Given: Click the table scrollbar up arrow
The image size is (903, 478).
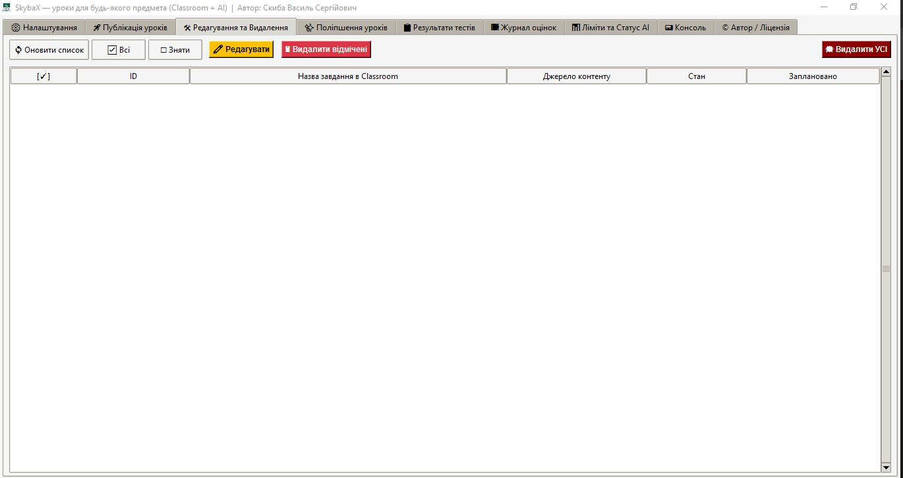Looking at the screenshot, I should pos(886,72).
